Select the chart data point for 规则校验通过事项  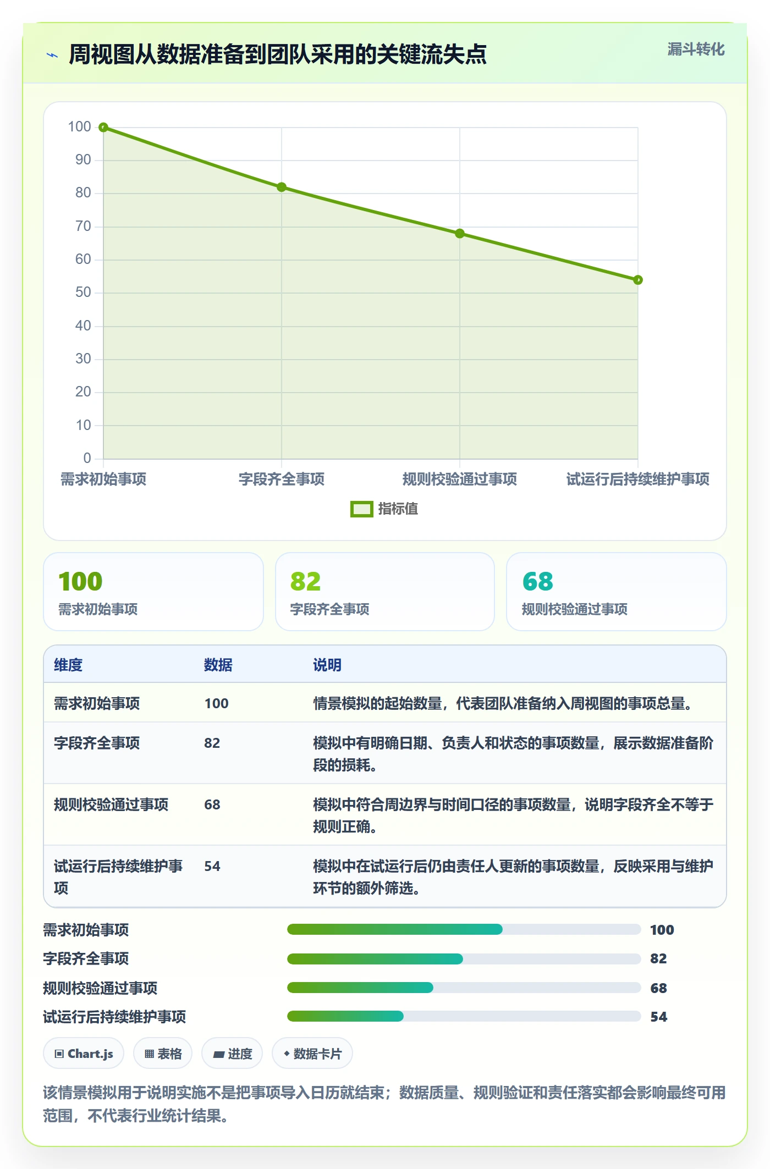pos(460,234)
